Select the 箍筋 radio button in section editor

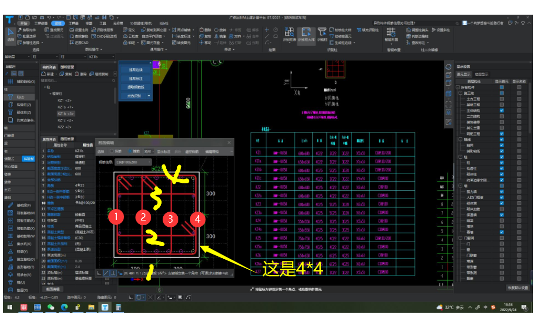[130, 151]
